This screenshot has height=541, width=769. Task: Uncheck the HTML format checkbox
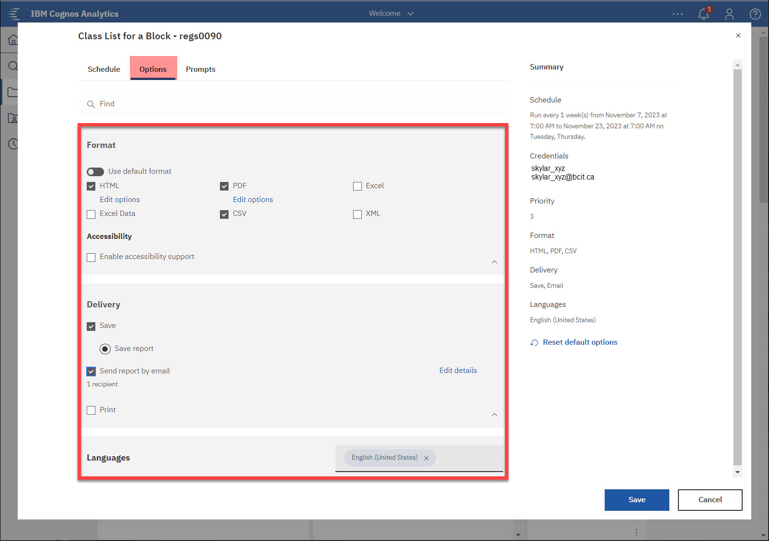(91, 186)
